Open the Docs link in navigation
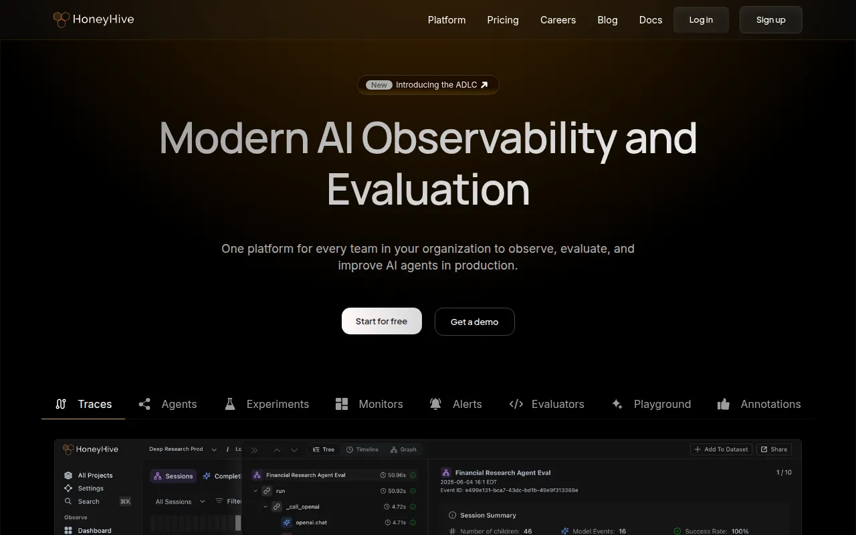 (x=651, y=20)
